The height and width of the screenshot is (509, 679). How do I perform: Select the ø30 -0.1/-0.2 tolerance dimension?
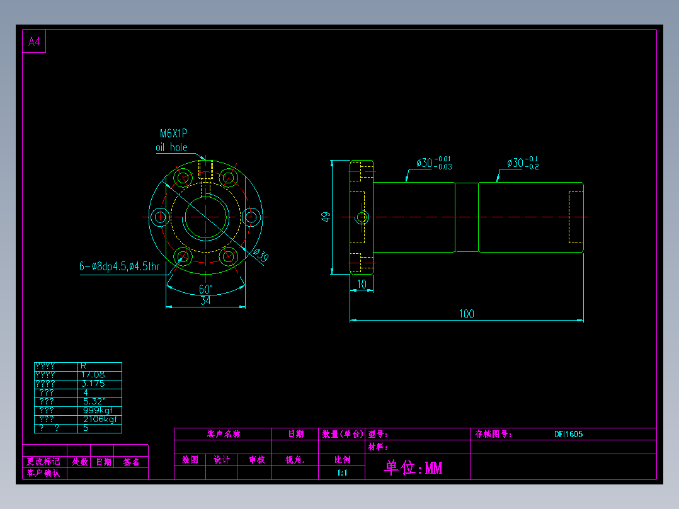point(523,163)
